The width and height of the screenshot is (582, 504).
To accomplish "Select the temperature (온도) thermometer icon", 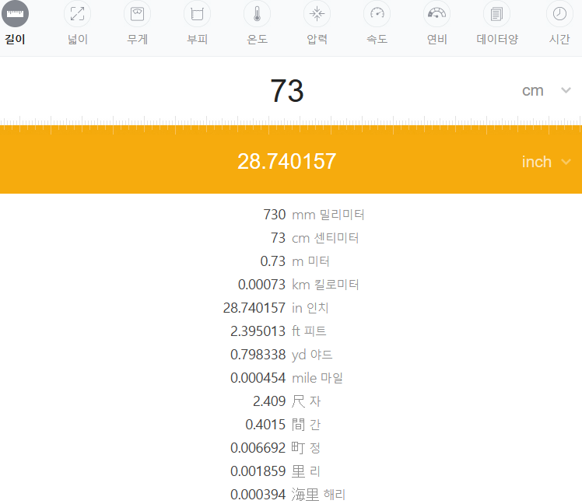I will pyautogui.click(x=258, y=14).
